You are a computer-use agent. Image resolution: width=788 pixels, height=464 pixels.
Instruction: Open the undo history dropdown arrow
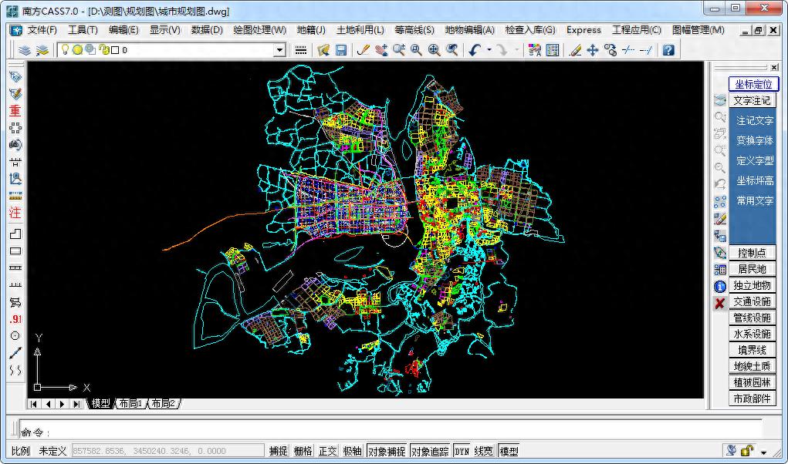coord(489,50)
